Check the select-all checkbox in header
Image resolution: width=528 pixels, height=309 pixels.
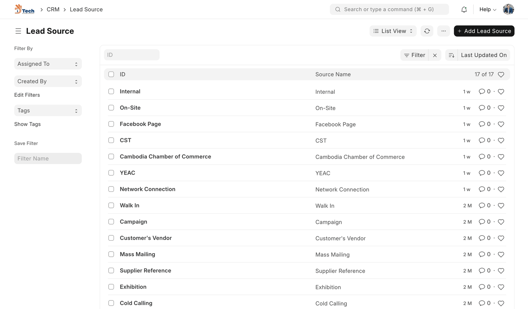pos(111,74)
